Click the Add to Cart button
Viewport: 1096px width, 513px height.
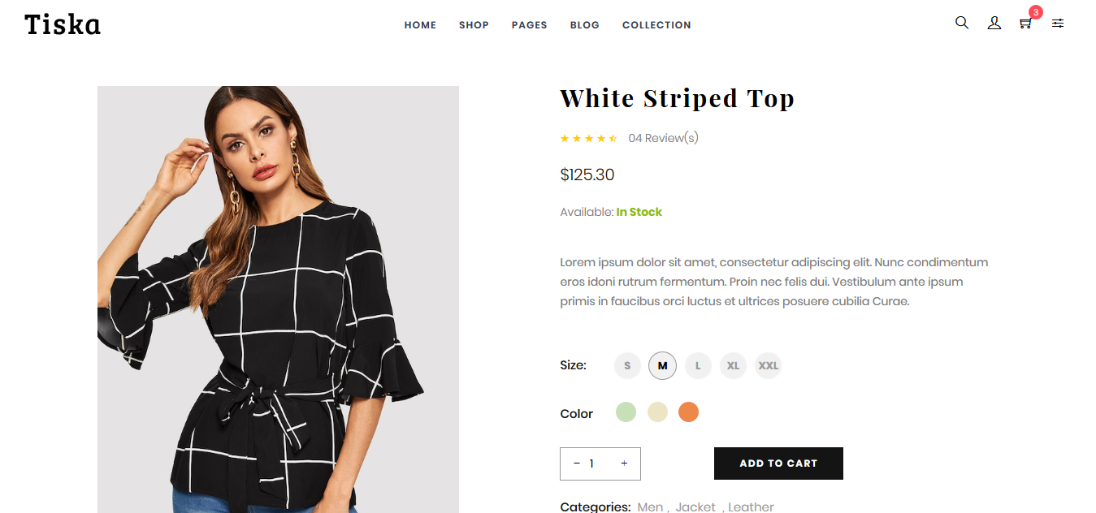pyautogui.click(x=778, y=463)
